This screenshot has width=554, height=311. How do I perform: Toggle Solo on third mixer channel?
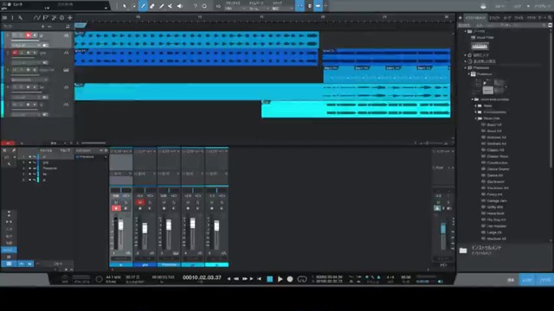(x=173, y=202)
